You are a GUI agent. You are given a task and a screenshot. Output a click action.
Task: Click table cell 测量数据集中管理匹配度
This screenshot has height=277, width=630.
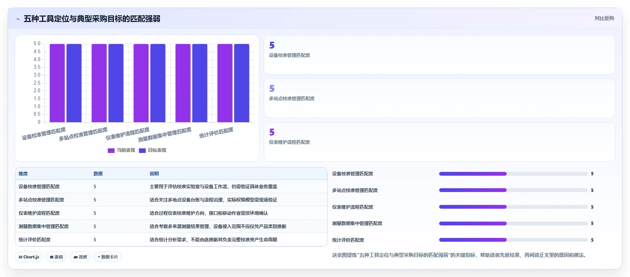click(44, 227)
